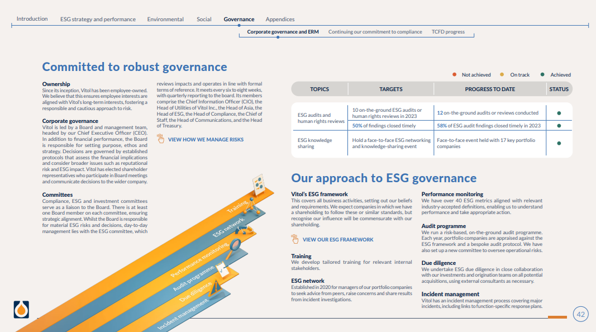Click the Our approach to ESG governance heading
The image size is (596, 332).
click(384, 178)
